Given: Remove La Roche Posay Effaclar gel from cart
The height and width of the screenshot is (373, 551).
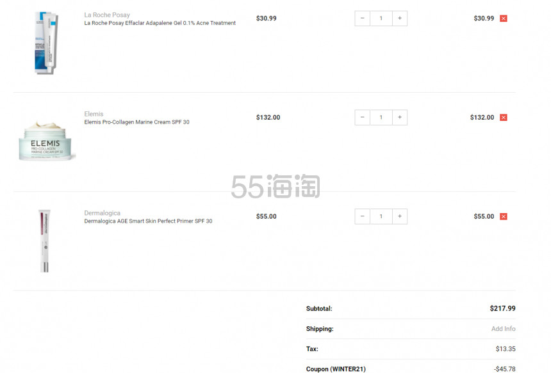Looking at the screenshot, I should (503, 19).
